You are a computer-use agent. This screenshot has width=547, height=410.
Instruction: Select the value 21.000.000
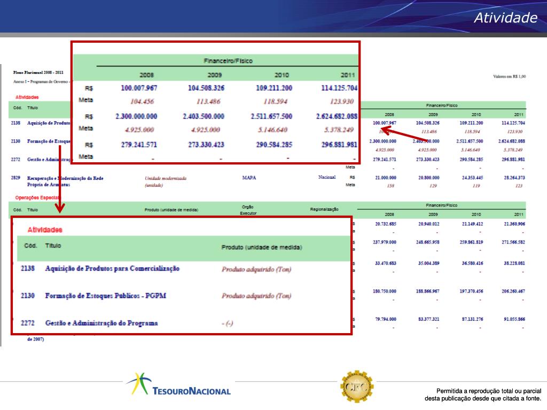[386, 178]
